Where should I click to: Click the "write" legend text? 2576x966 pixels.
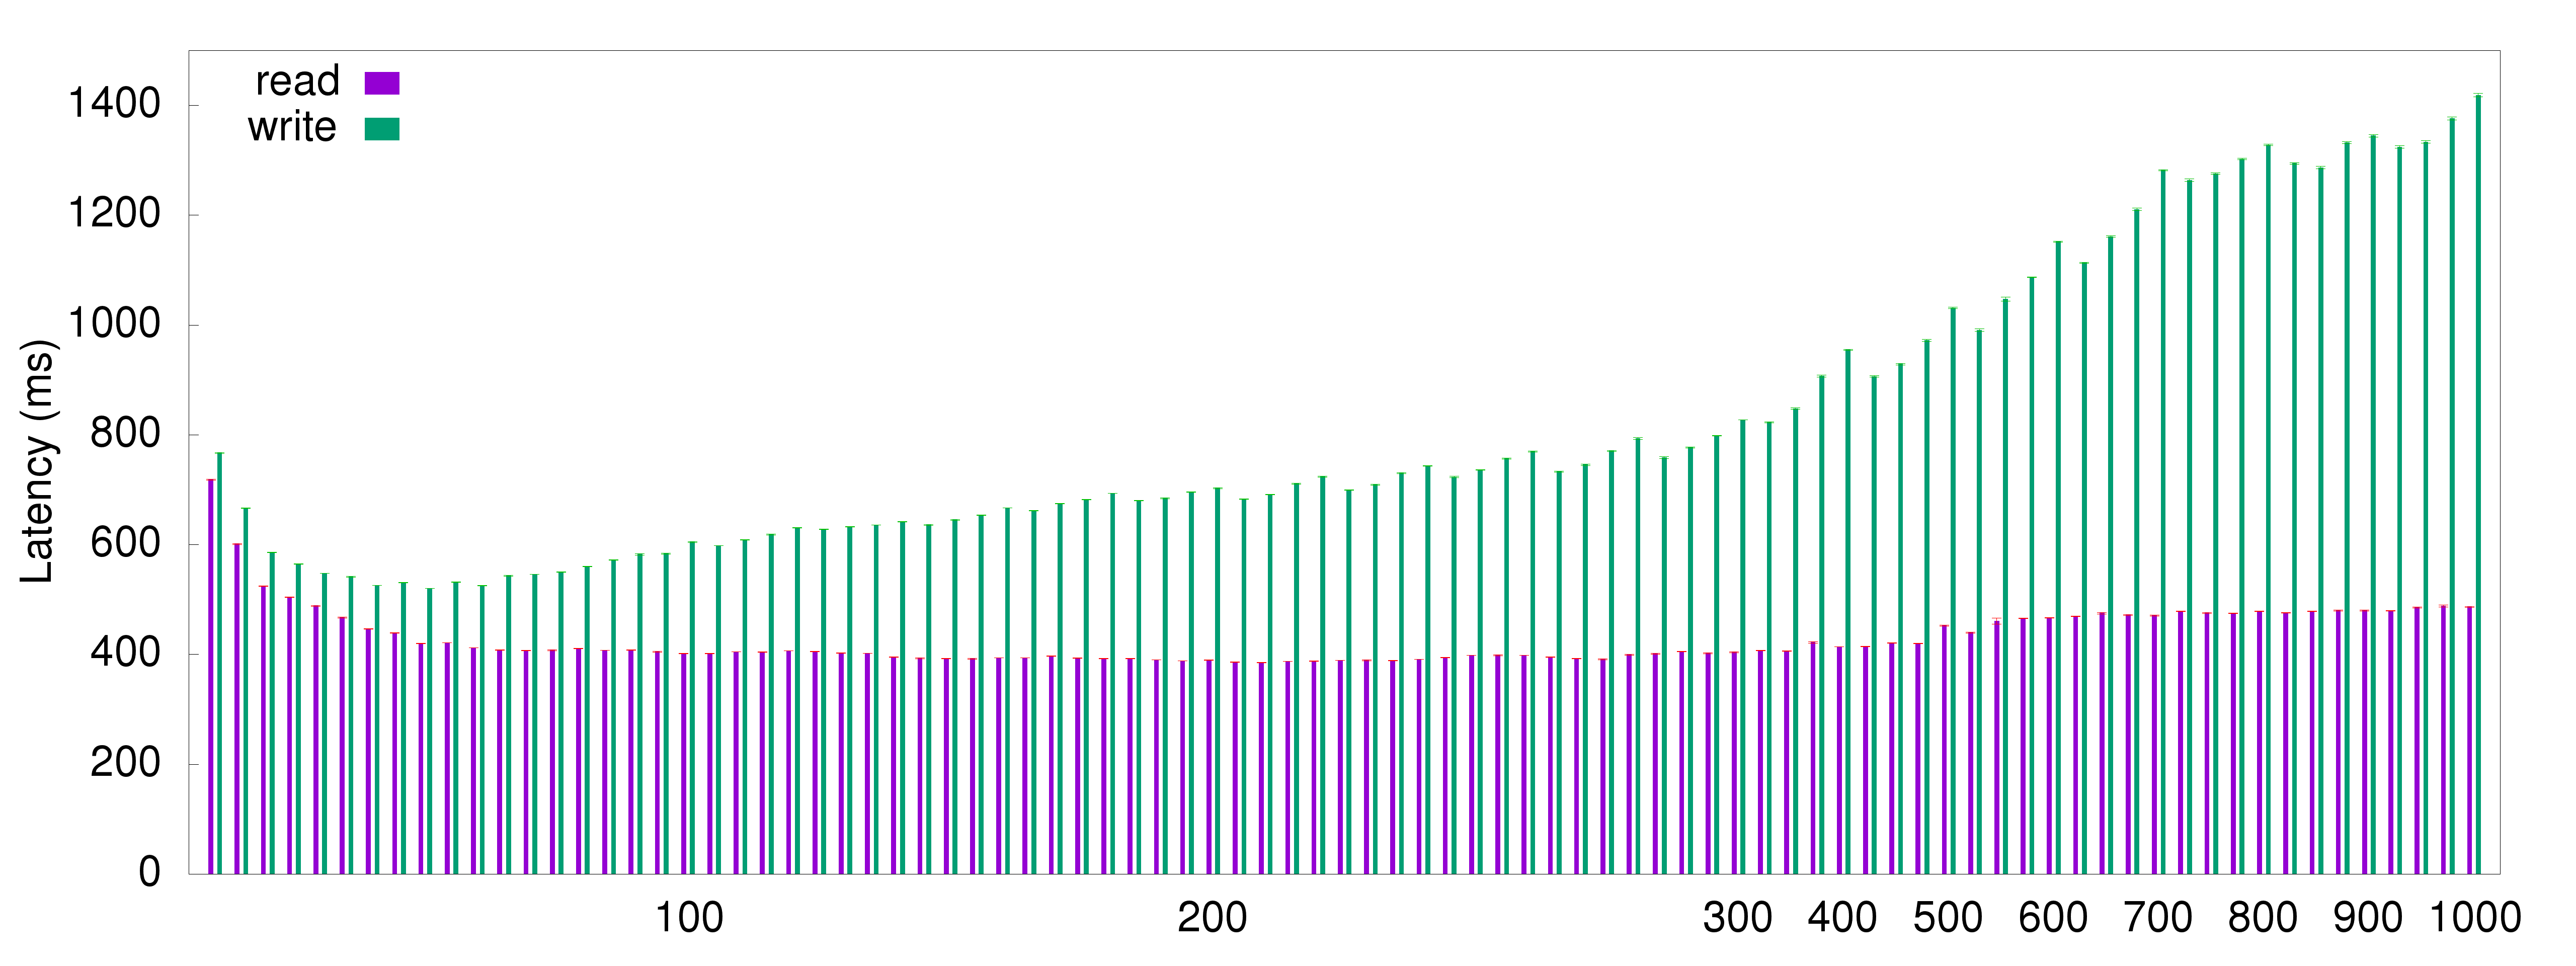coord(292,128)
